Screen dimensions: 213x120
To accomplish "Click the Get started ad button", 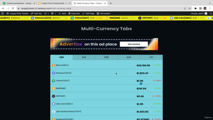I will [134, 44].
